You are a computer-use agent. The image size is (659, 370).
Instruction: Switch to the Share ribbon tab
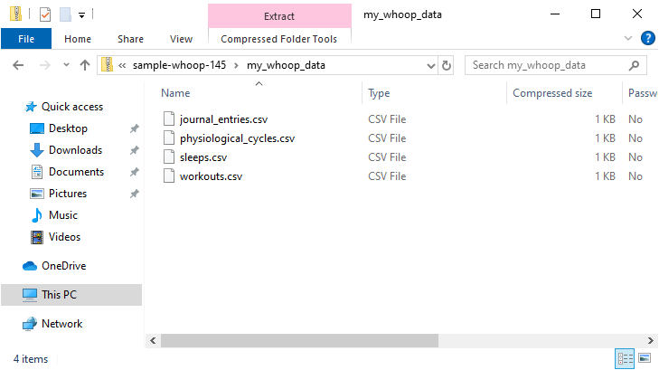(x=130, y=39)
